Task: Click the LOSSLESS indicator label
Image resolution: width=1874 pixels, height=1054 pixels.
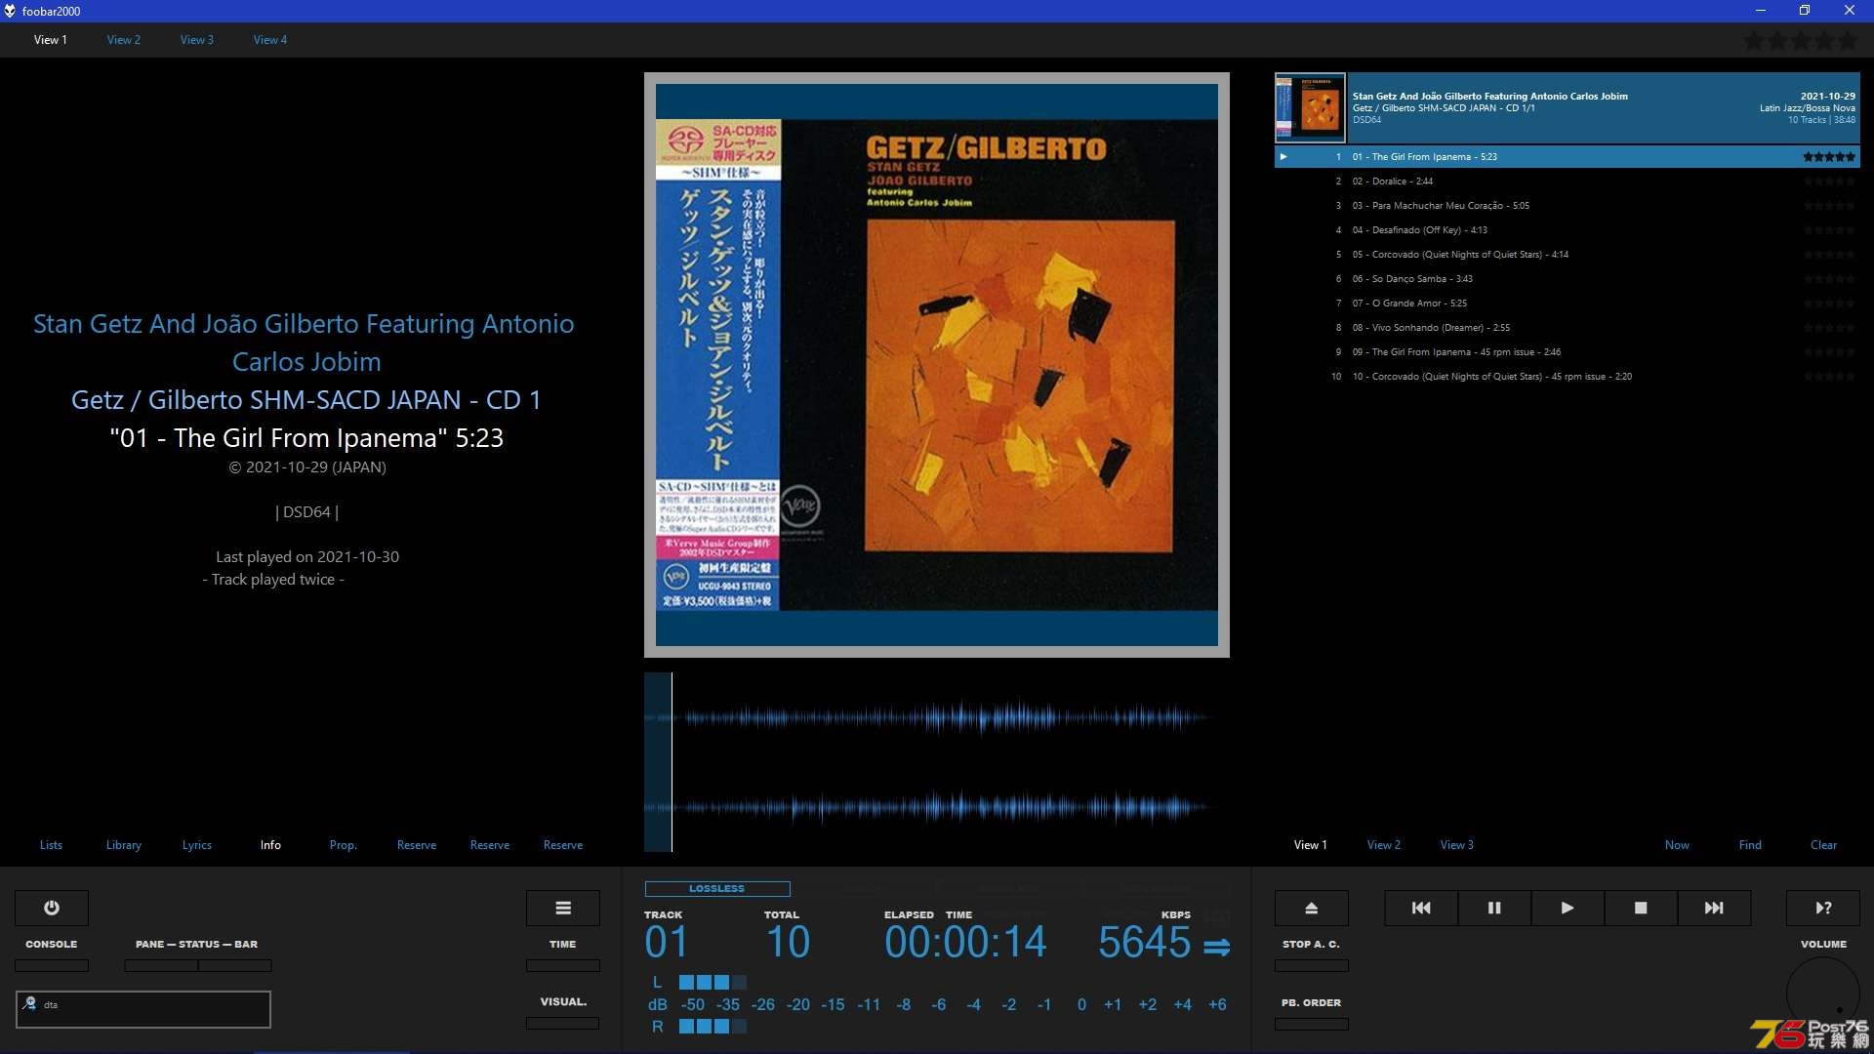Action: tap(717, 889)
